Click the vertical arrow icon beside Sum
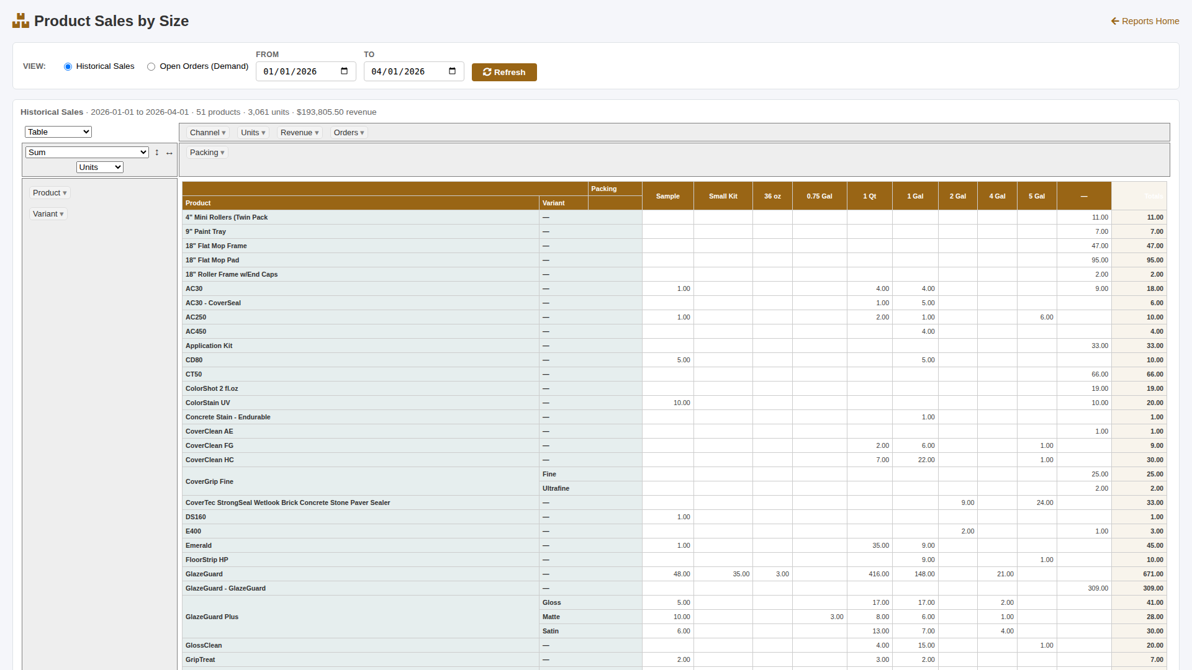Screen dimensions: 1192x670 (x=157, y=152)
